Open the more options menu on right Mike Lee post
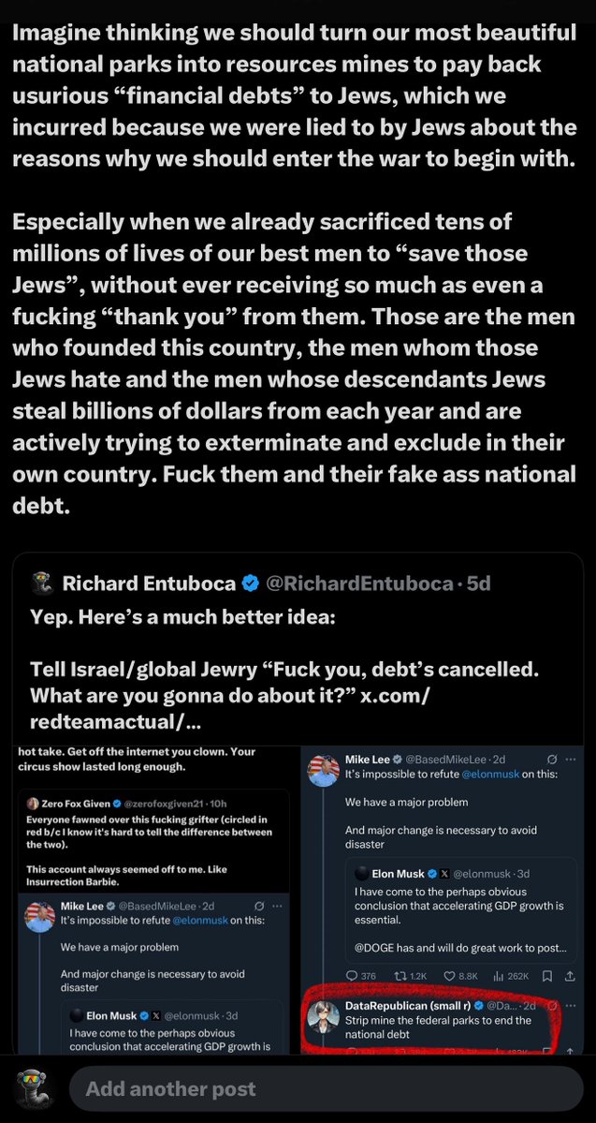 pos(571,758)
